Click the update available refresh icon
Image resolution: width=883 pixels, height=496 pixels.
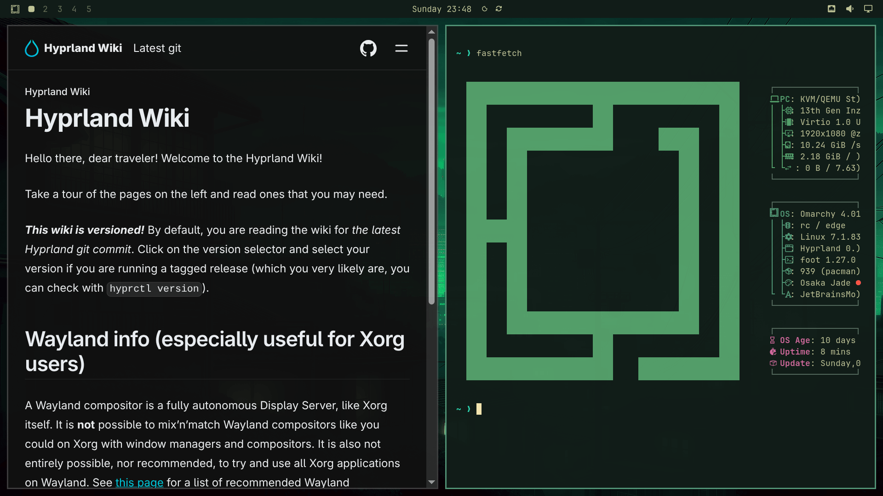499,9
